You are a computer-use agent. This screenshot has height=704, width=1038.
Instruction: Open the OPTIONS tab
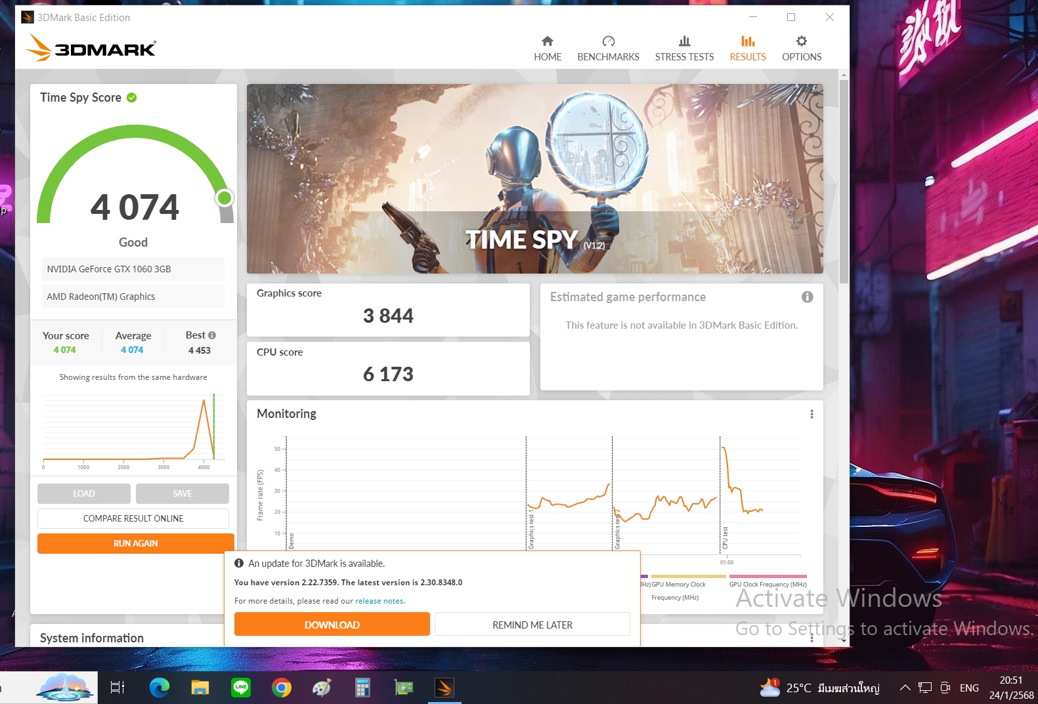(x=801, y=49)
